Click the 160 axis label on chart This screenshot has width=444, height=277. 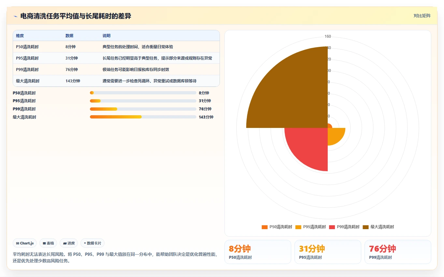[328, 36]
